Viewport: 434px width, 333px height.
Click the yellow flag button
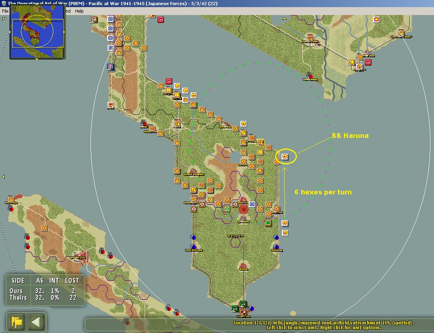[17, 322]
